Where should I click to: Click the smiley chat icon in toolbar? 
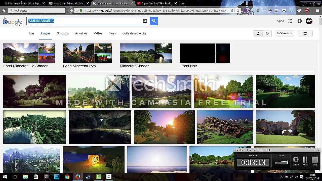[299, 11]
